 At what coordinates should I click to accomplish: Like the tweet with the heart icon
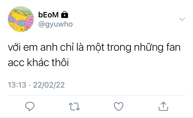click(x=119, y=106)
